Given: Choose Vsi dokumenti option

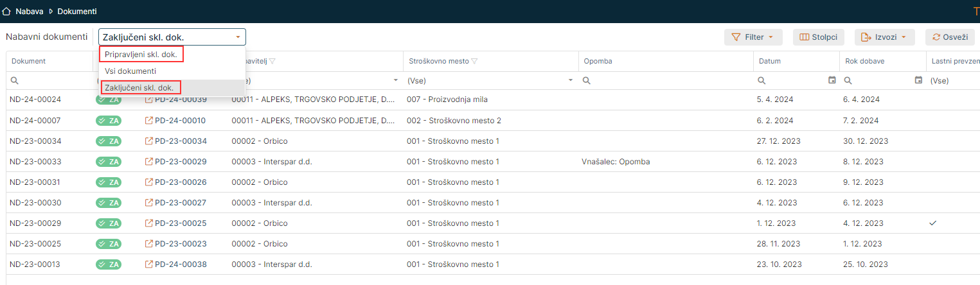Looking at the screenshot, I should tap(130, 71).
